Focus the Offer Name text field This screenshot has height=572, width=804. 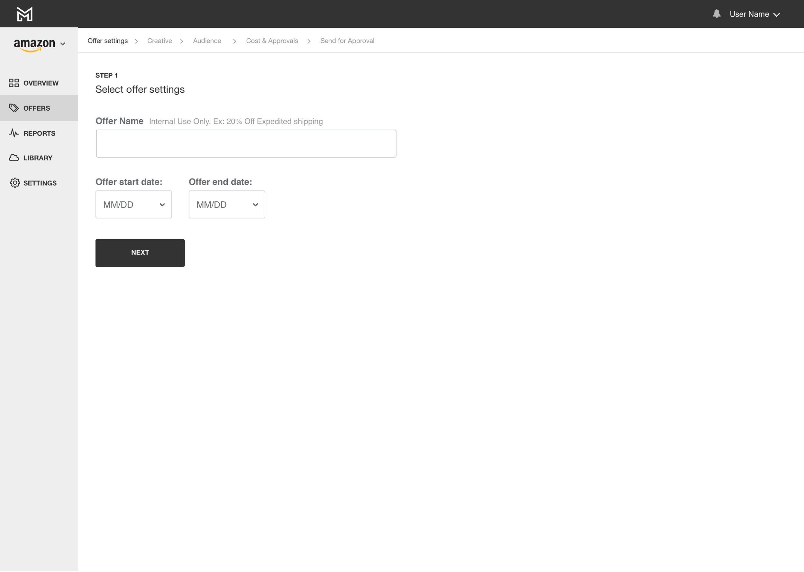246,143
